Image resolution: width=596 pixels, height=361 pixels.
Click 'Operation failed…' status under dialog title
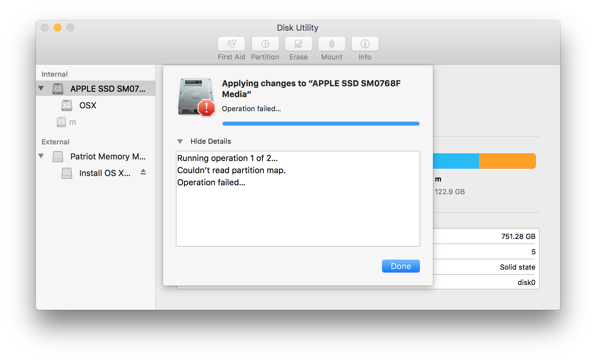[251, 109]
